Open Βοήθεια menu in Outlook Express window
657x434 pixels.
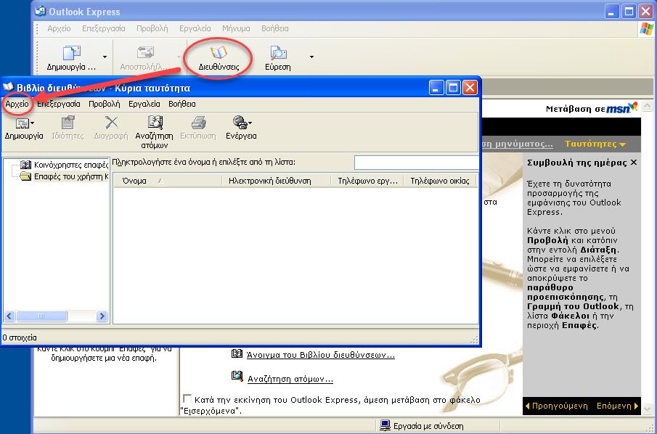275,28
